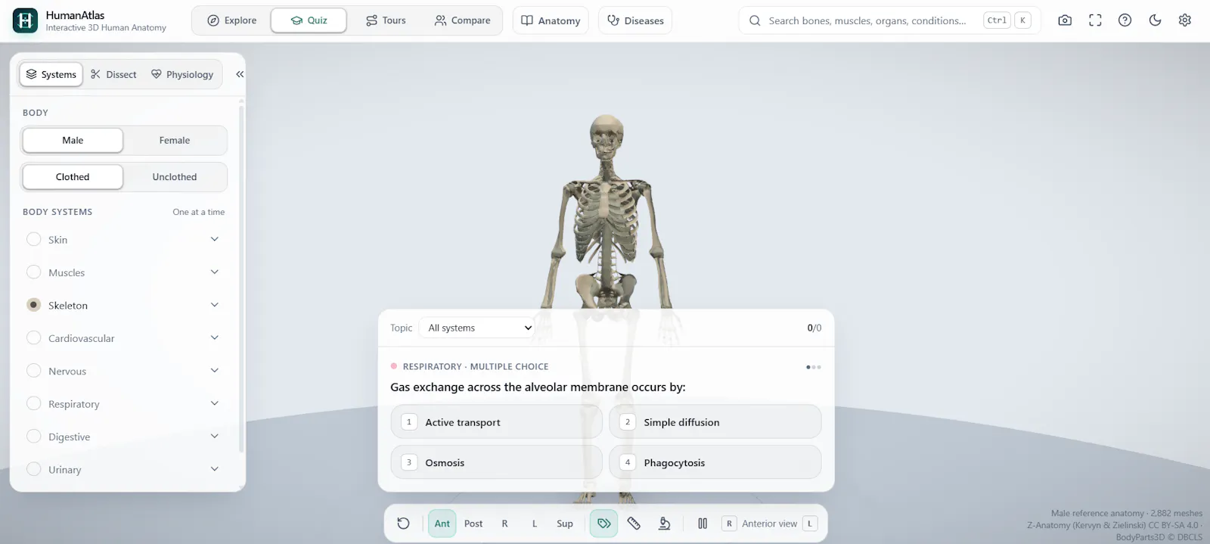Expand the Digestive row chevron
1210x544 pixels.
pos(215,437)
